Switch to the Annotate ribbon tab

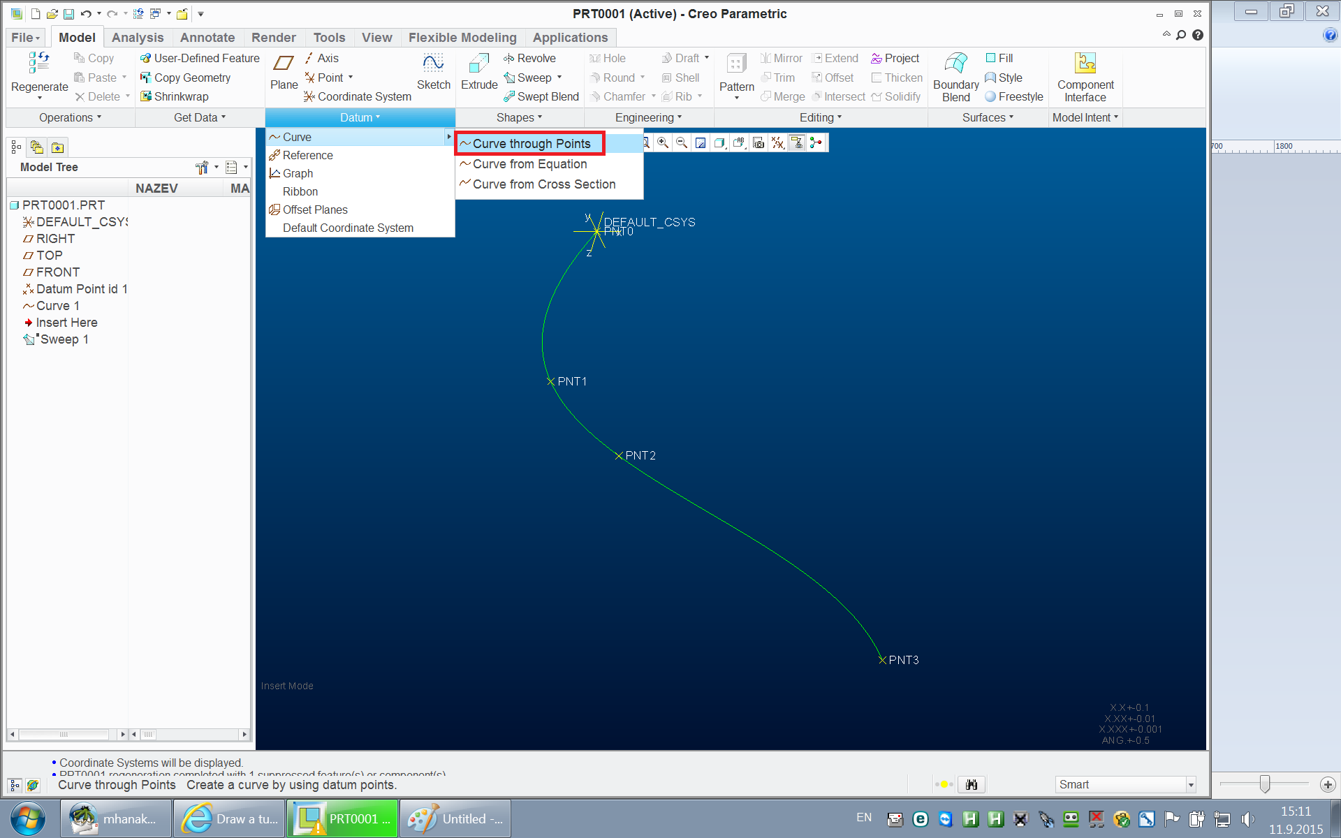click(207, 38)
